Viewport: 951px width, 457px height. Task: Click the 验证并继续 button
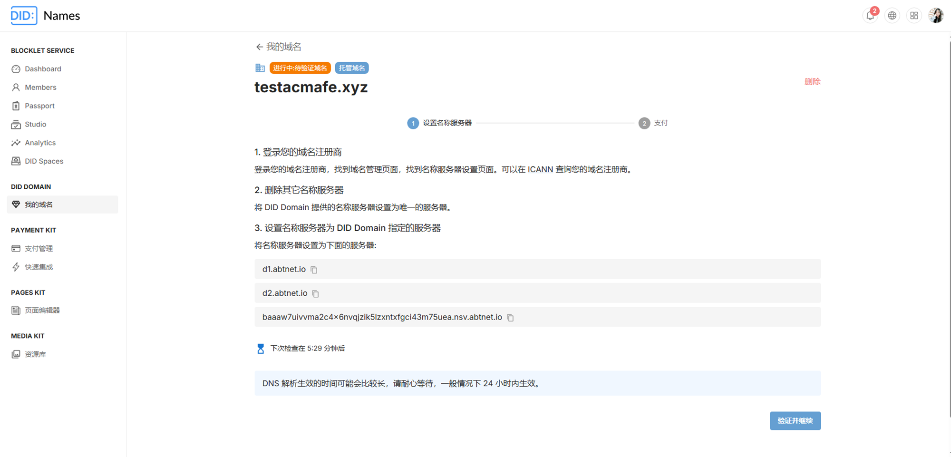(x=795, y=421)
